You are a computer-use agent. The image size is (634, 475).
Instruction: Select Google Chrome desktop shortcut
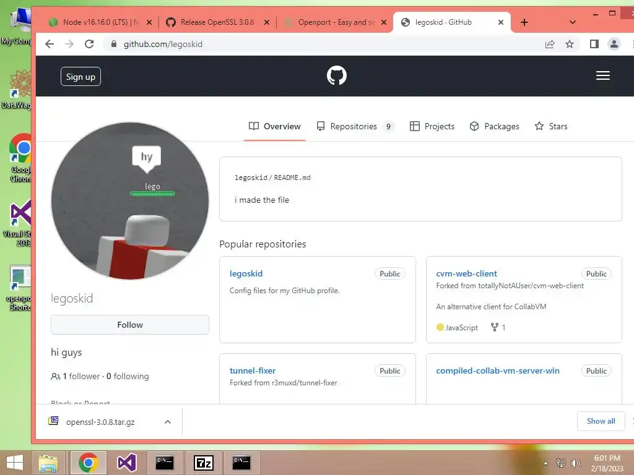pos(20,158)
